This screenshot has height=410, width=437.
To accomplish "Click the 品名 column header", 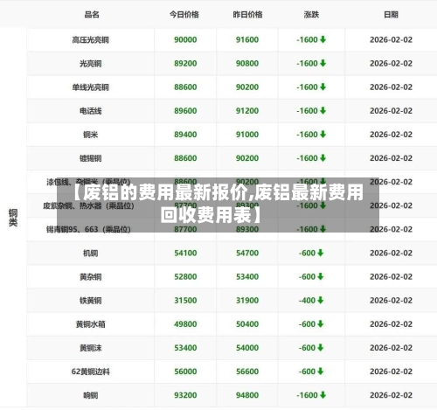I will pyautogui.click(x=92, y=15).
